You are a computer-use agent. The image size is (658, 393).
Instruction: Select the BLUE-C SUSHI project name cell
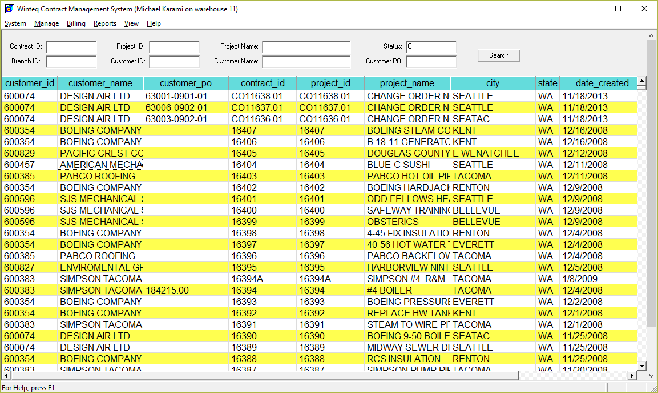[x=407, y=165]
